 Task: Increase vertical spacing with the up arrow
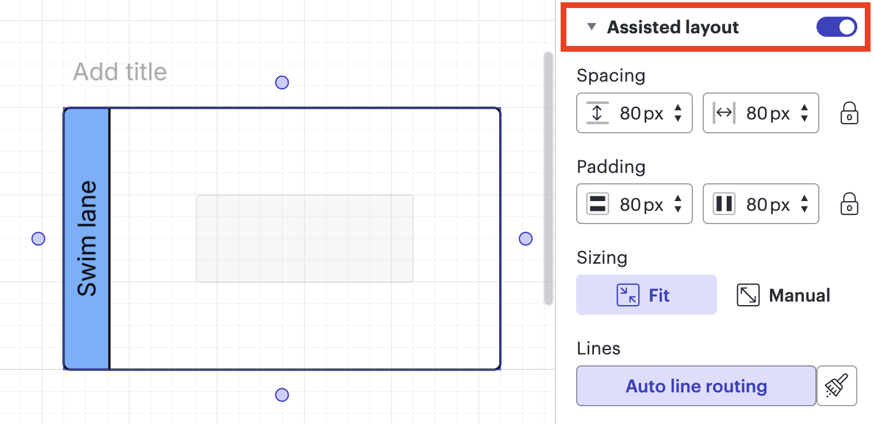(678, 108)
